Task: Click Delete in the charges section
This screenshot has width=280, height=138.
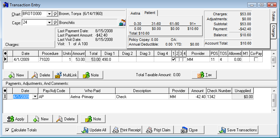Action: click(x=41, y=75)
